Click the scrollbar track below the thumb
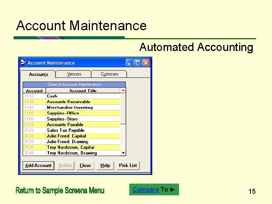The height and width of the screenshot is (204, 272). point(123,137)
